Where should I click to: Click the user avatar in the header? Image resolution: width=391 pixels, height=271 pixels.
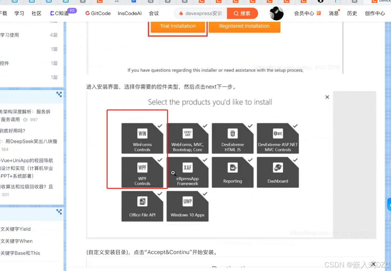tap(277, 14)
